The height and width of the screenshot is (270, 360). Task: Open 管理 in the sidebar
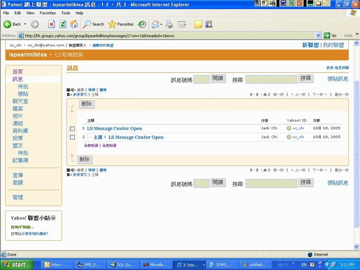tap(18, 197)
